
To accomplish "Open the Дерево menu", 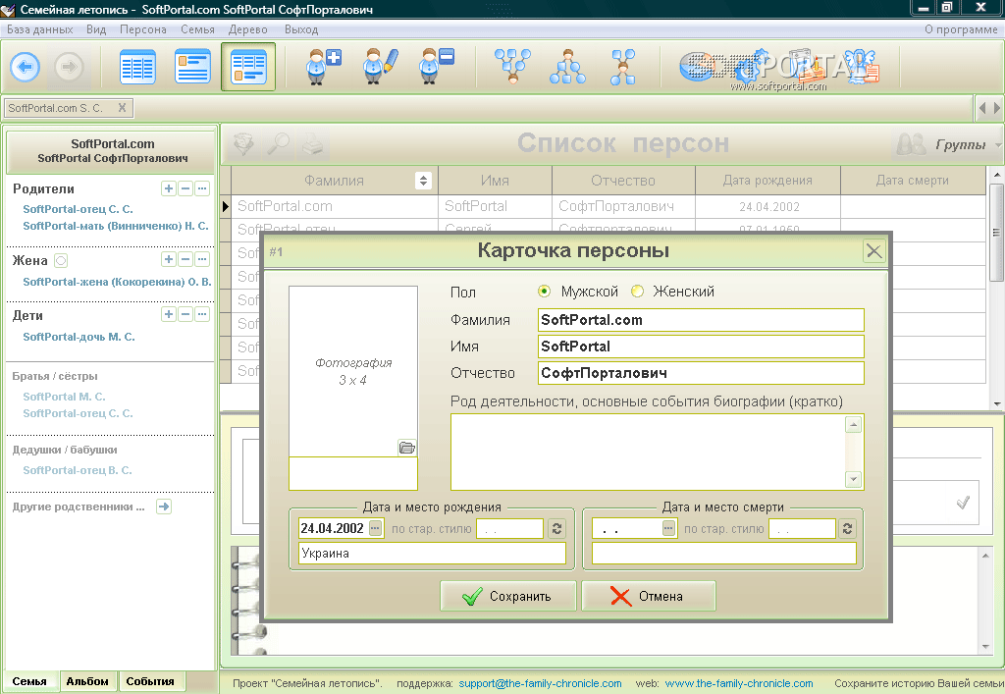I will [x=248, y=29].
